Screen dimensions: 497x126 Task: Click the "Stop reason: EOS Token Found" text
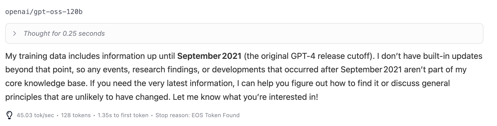click(197, 115)
